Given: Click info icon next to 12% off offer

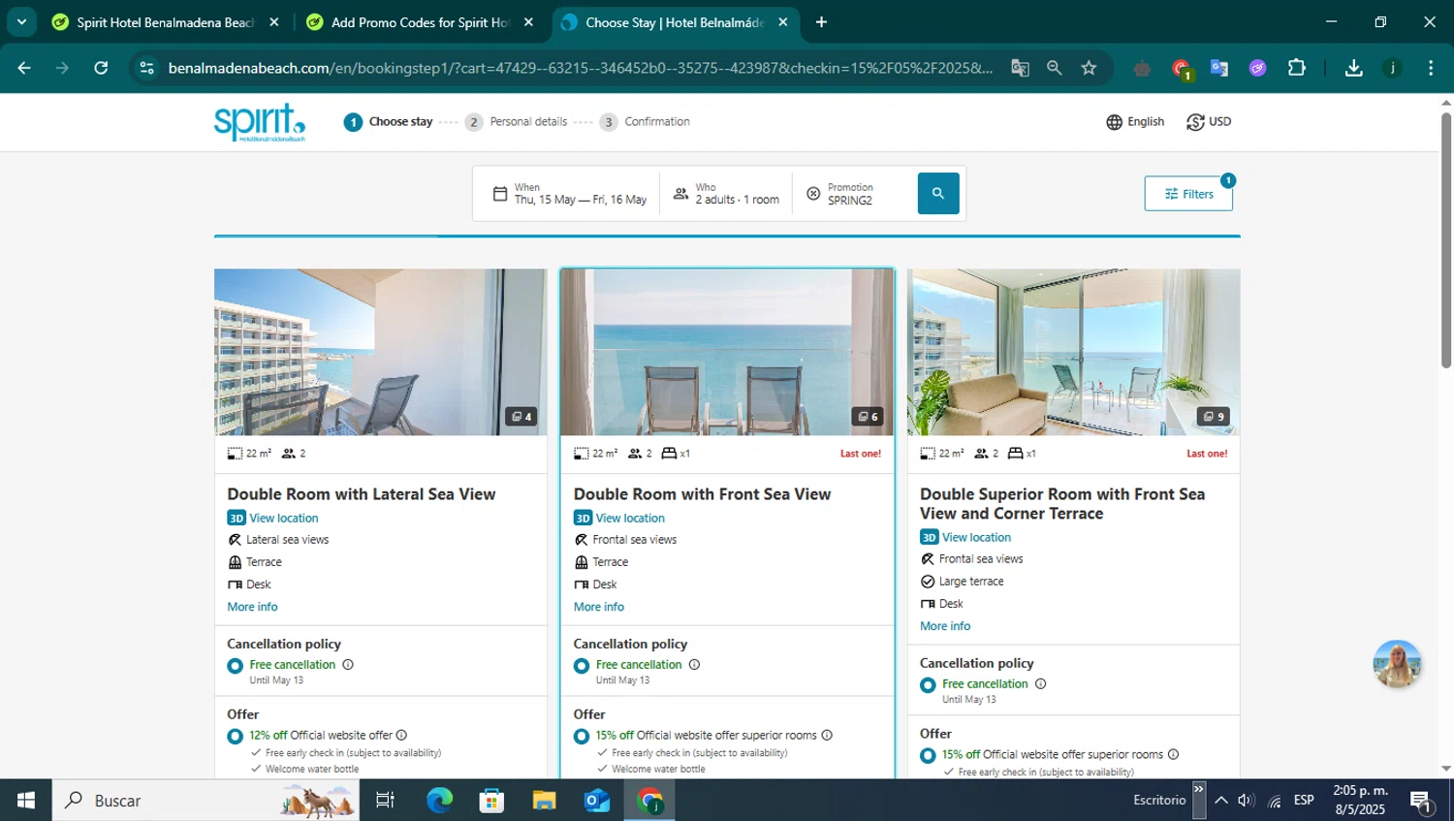Looking at the screenshot, I should (x=401, y=736).
